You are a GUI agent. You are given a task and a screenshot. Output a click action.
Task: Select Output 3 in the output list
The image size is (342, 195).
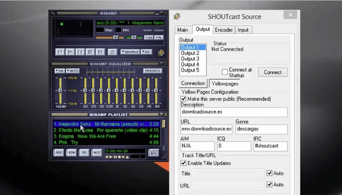[193, 59]
